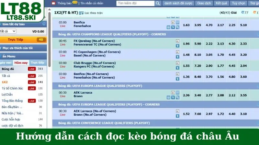Switch to the Trực tiếp tab in menu

(38, 63)
